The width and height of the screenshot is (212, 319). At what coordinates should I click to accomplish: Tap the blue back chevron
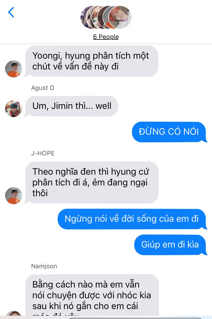tap(11, 12)
